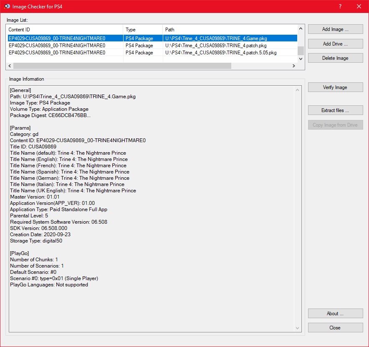The height and width of the screenshot is (347, 369).
Task: Show the About dialog
Action: pyautogui.click(x=335, y=314)
